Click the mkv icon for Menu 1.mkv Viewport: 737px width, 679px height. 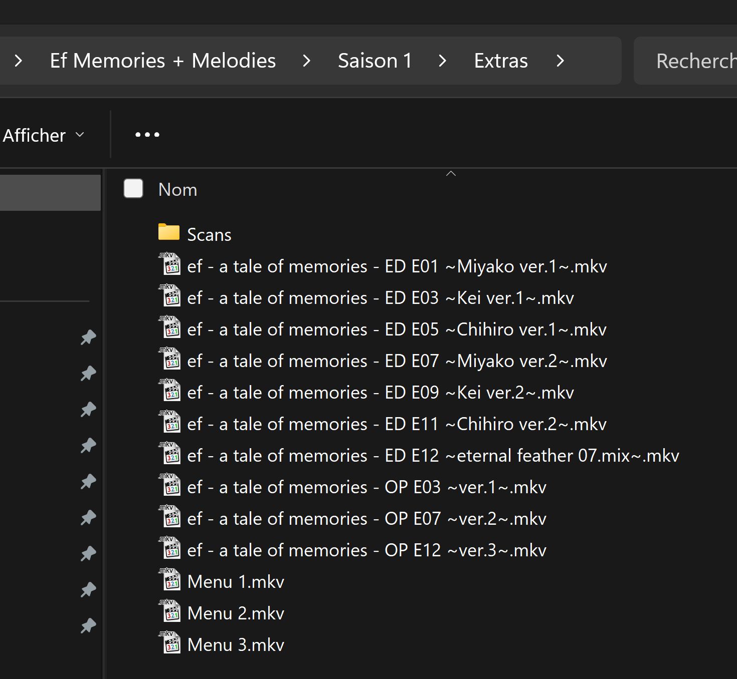170,580
